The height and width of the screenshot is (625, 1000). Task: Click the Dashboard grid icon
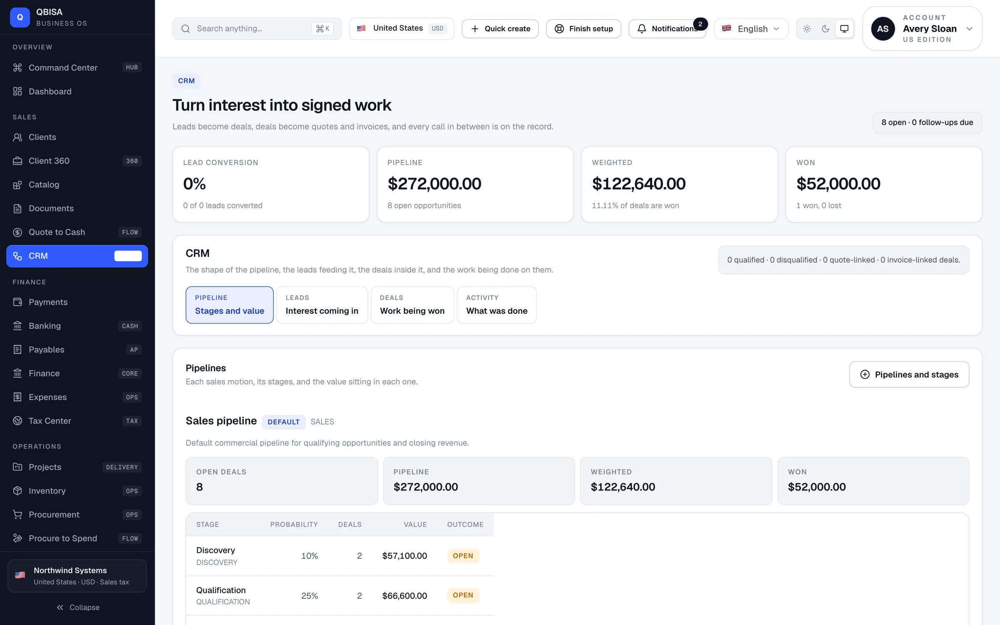coord(17,91)
